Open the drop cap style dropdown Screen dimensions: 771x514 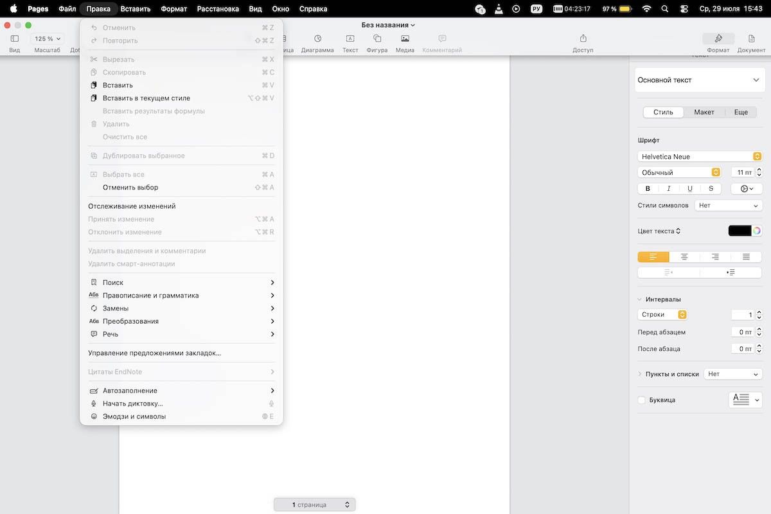point(745,400)
